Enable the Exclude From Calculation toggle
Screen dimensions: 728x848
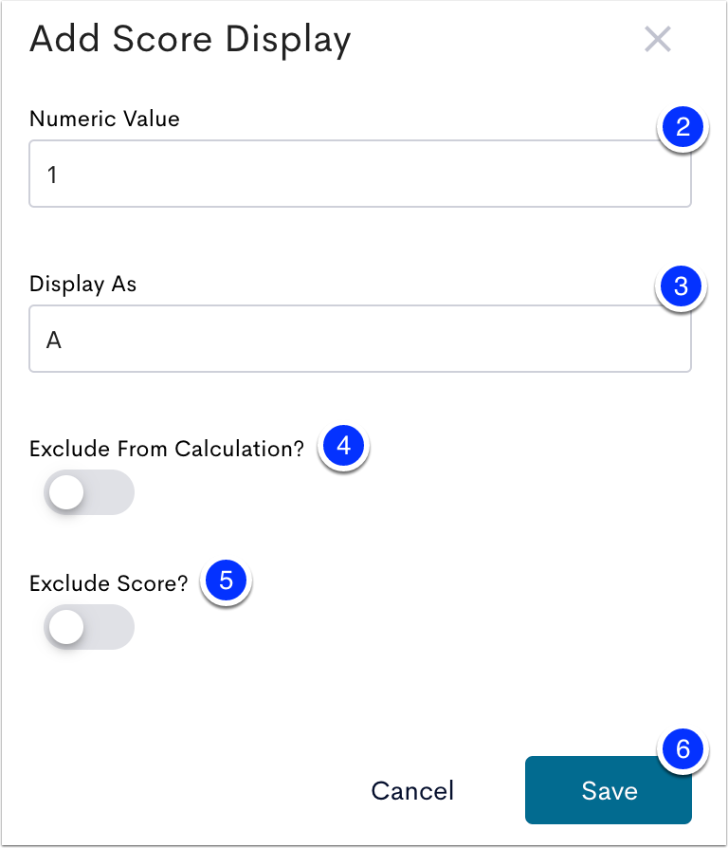89,492
